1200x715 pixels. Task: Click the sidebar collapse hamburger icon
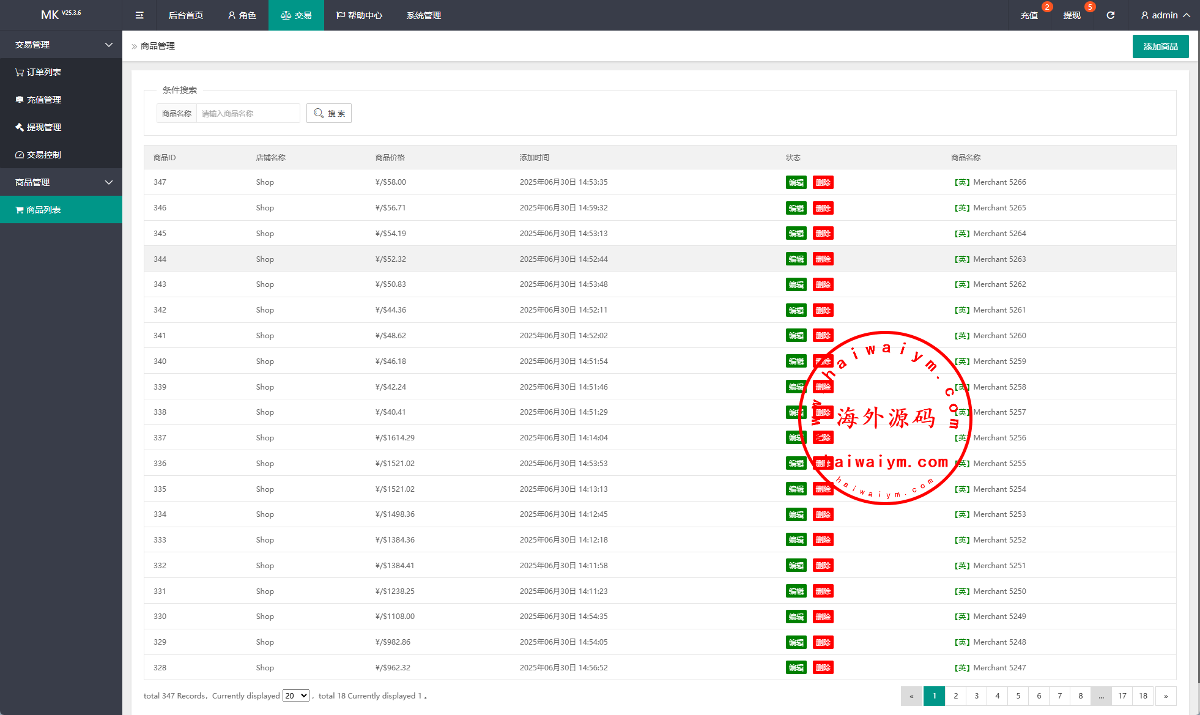(139, 15)
